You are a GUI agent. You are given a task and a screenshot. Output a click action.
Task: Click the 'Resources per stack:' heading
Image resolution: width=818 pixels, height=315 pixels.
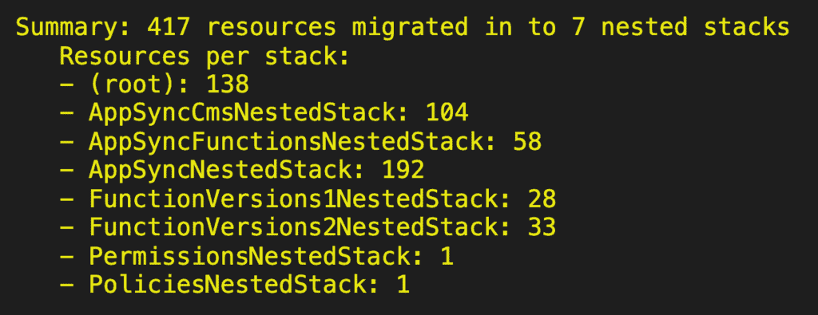[204, 57]
